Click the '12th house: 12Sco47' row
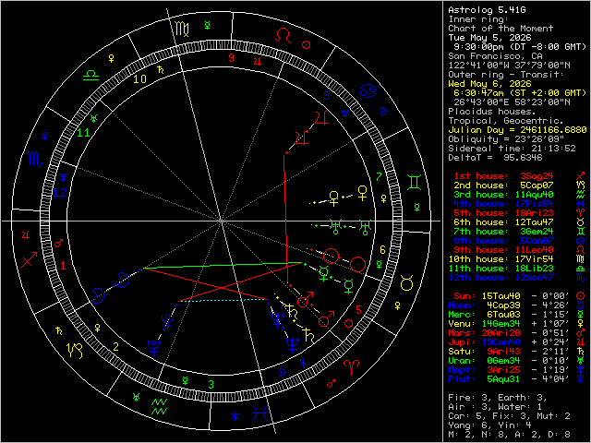The width and height of the screenshot is (591, 443). click(519, 278)
